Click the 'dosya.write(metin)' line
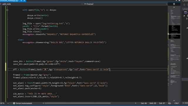188x106 pixels. [x=38, y=15]
